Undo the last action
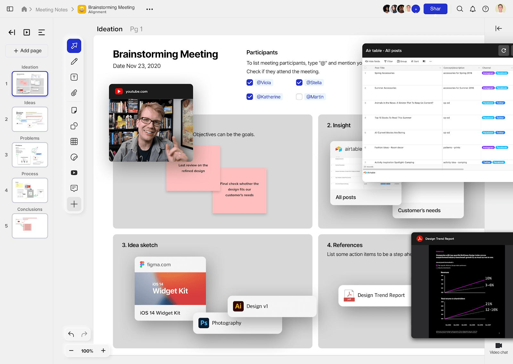 coord(71,334)
